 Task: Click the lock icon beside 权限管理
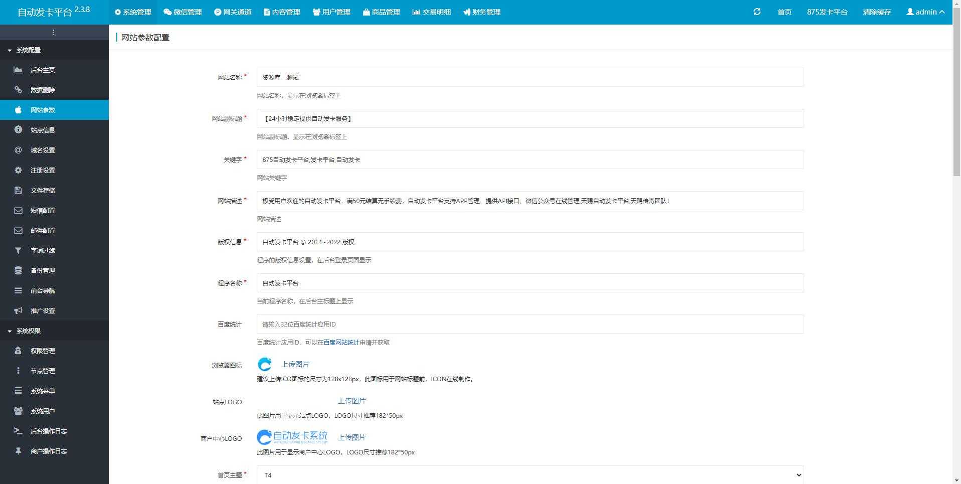point(18,351)
